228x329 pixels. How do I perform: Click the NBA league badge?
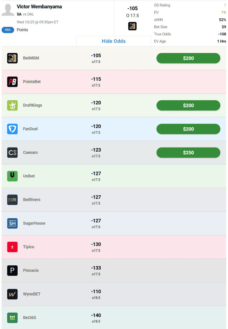click(x=8, y=30)
